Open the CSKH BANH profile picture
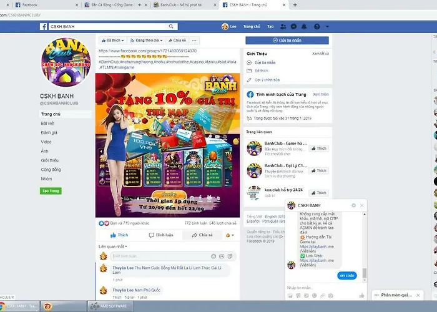The height and width of the screenshot is (312, 437). tap(66, 62)
